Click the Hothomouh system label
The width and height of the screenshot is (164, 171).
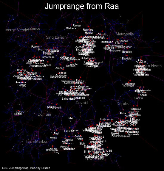click(107, 119)
